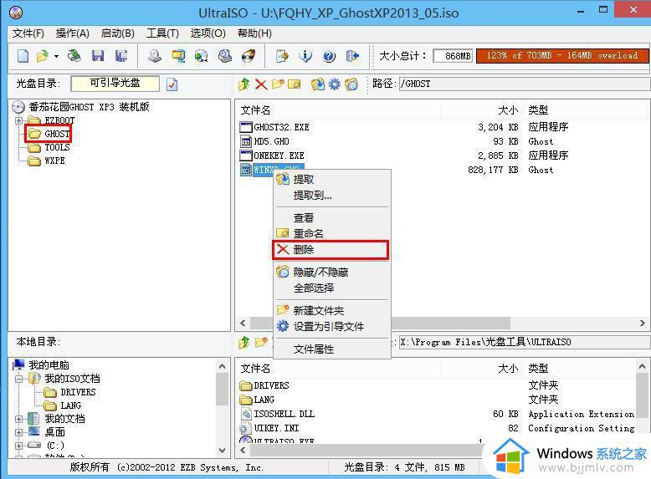Choose 全部选择 in the context menu
This screenshot has width=651, height=479.
click(x=331, y=288)
